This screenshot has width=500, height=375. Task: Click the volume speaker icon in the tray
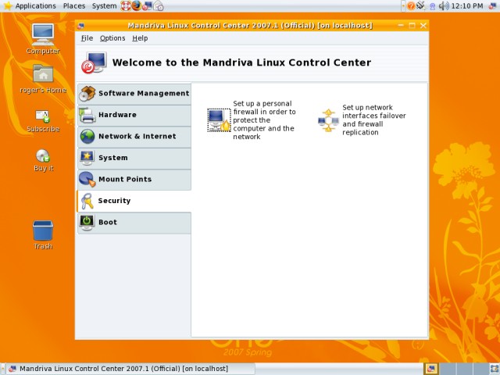[x=443, y=6]
